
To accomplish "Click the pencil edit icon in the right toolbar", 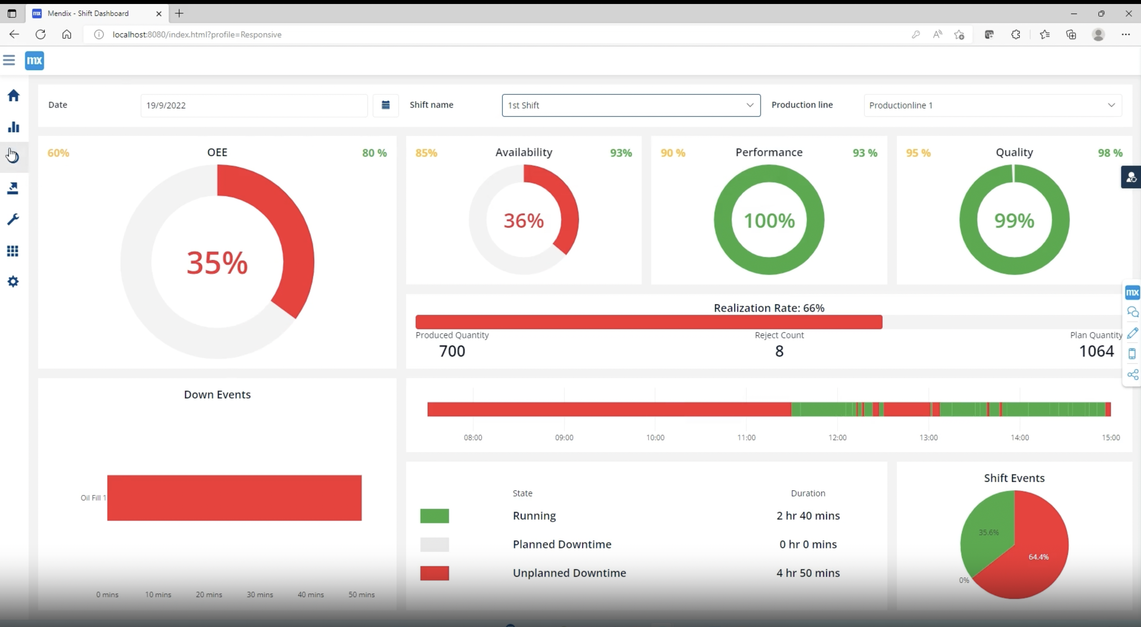I will coord(1133,333).
